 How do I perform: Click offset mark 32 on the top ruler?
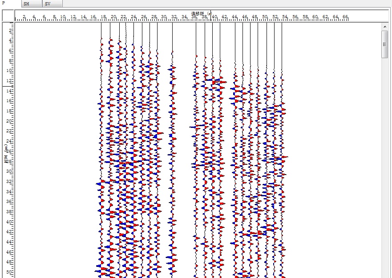[x=174, y=17]
